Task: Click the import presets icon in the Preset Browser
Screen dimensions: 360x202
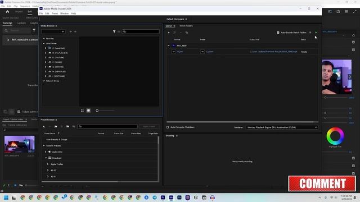Action: 67,126
